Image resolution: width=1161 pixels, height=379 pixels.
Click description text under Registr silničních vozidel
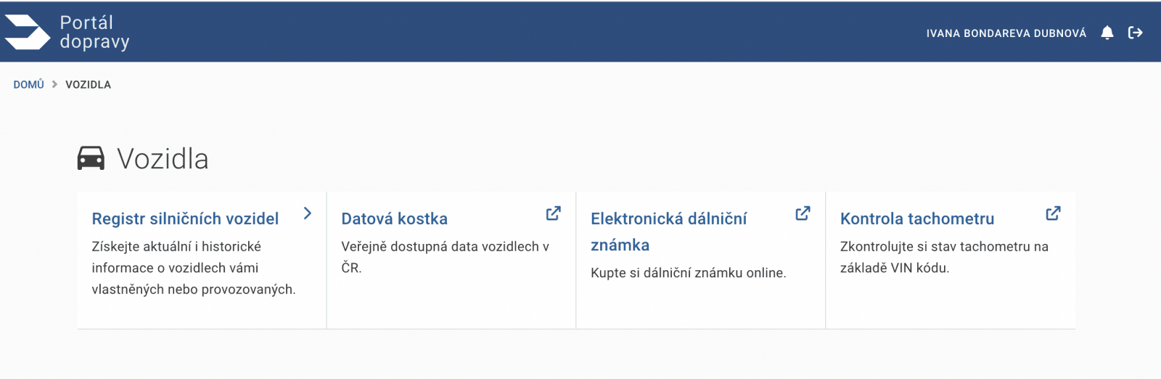coord(194,268)
